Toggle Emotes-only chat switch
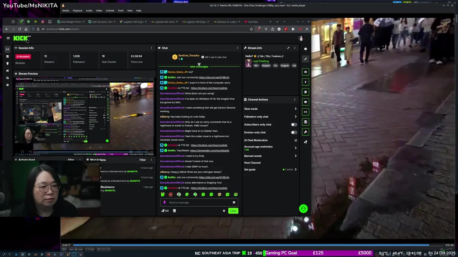This screenshot has width=458, height=257. [294, 132]
